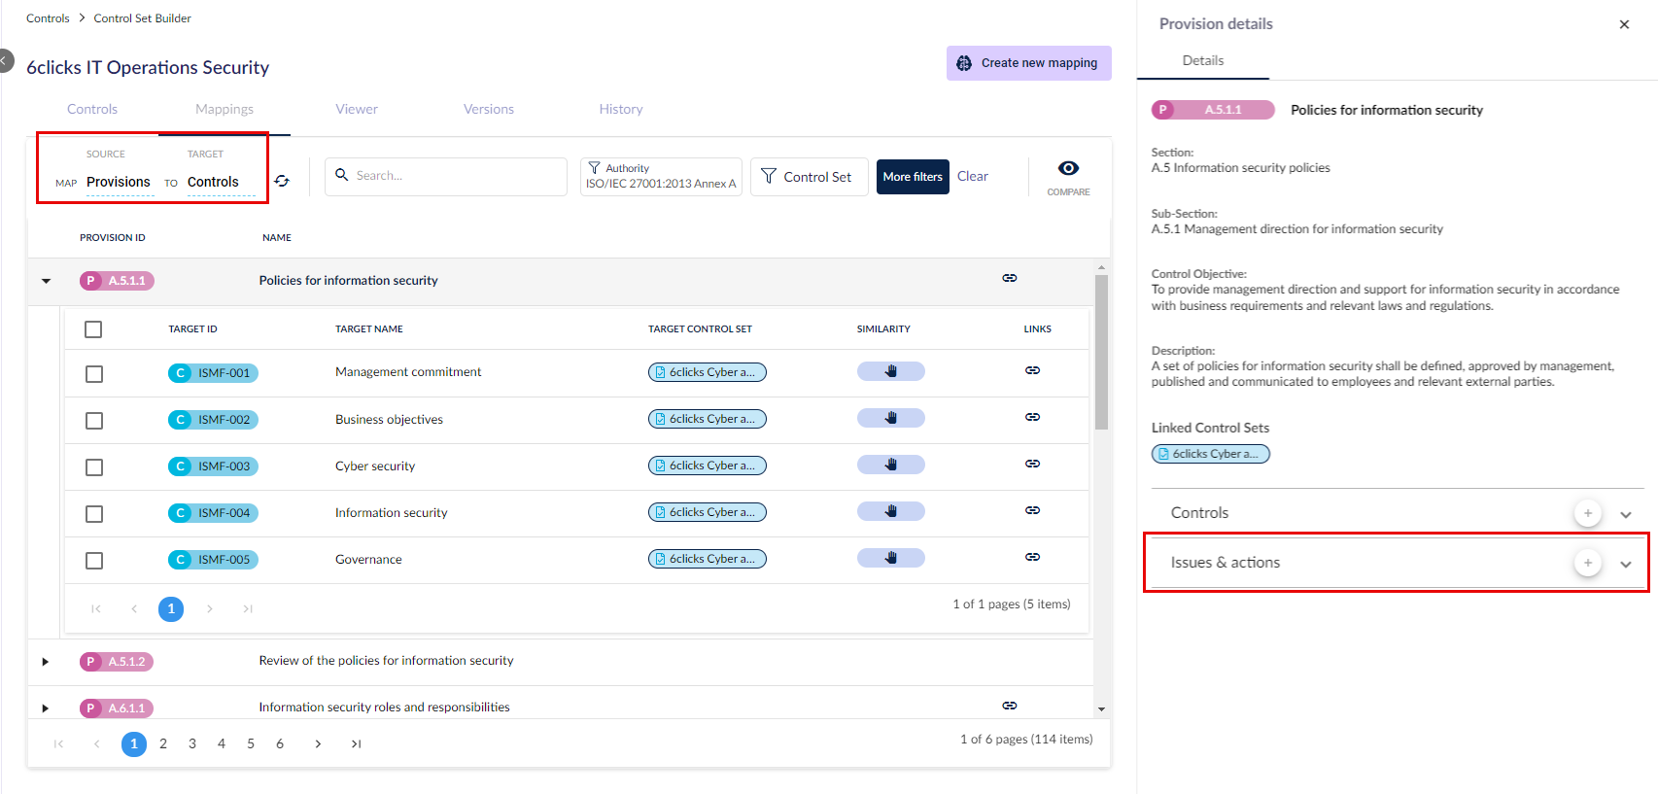Go to the Controls breadcrumb link

tap(48, 18)
